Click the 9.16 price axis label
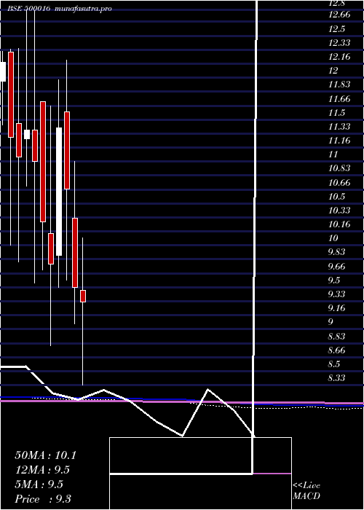The height and width of the screenshot is (510, 364). click(336, 307)
